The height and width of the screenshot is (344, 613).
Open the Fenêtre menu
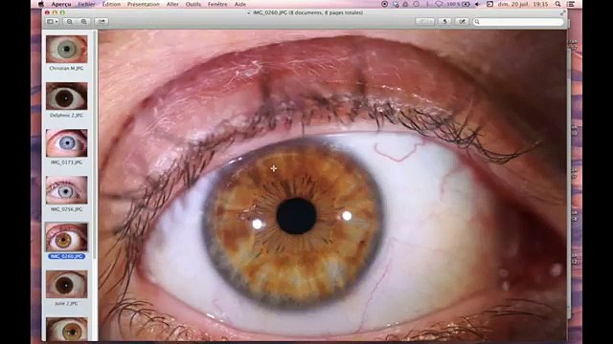[217, 4]
